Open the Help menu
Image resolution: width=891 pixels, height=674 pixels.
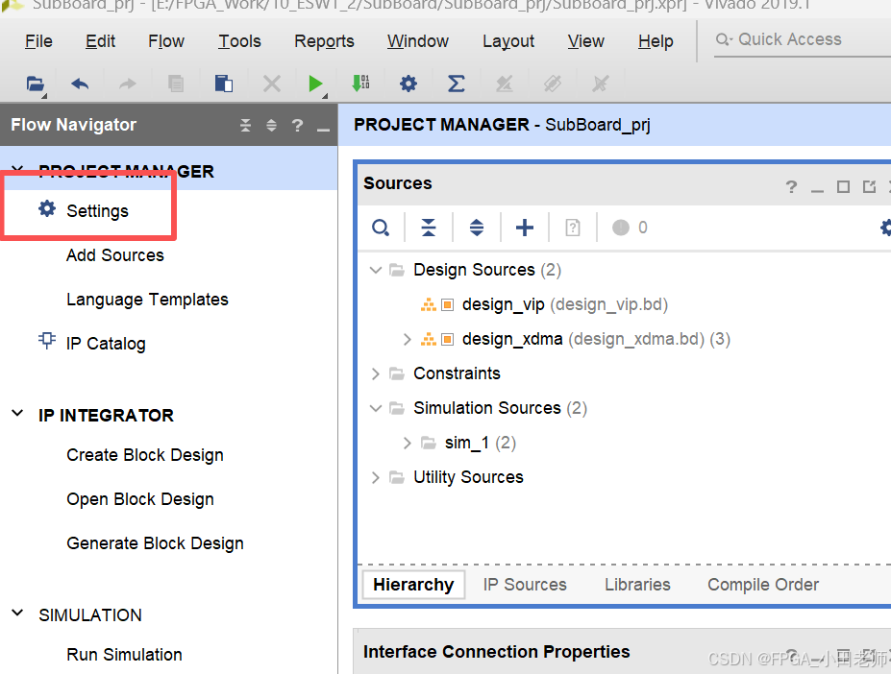656,41
